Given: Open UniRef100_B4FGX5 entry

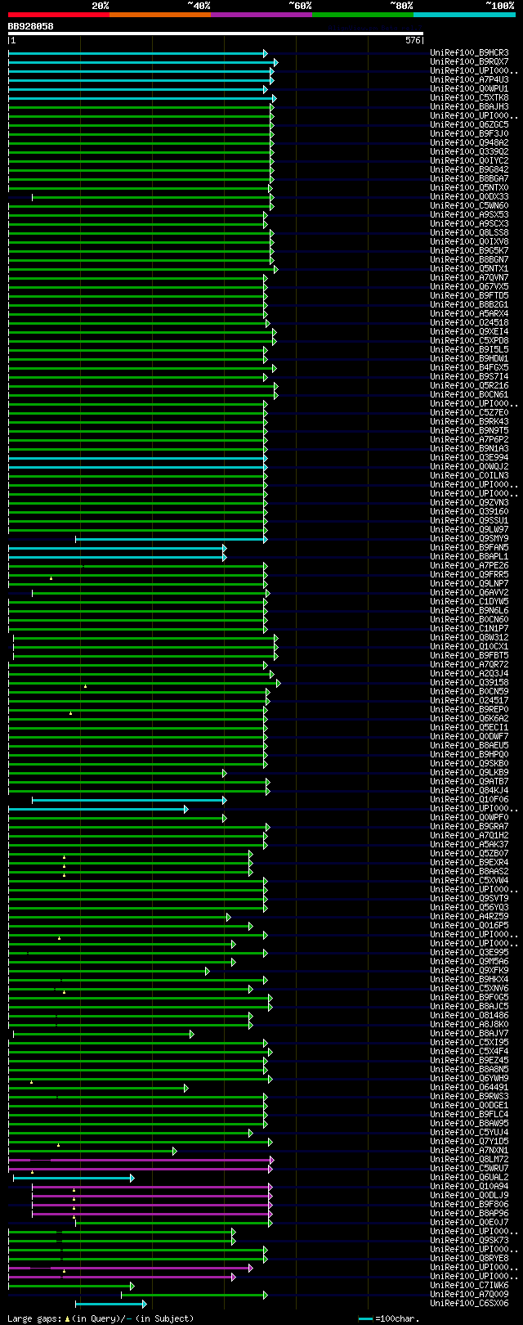Looking at the screenshot, I should (469, 368).
